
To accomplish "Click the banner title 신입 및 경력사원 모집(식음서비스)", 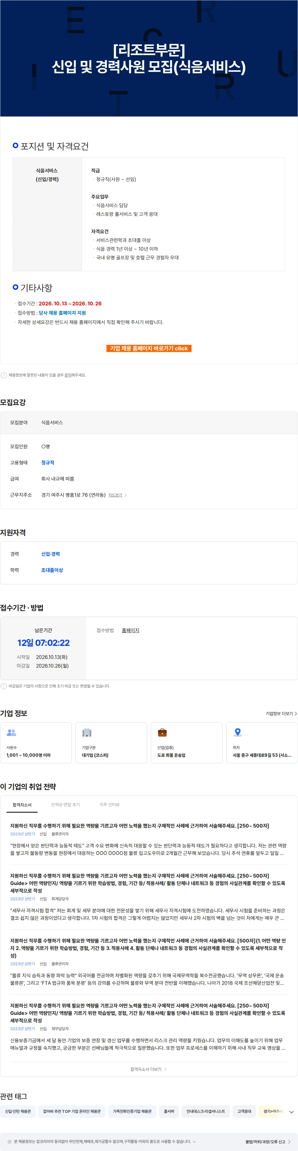I will (x=149, y=67).
